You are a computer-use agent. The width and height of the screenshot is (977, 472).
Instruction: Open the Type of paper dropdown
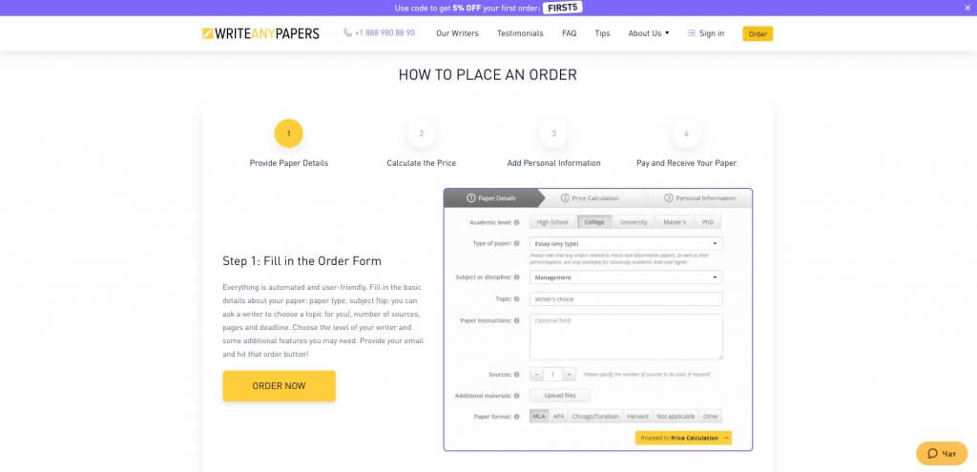point(626,243)
